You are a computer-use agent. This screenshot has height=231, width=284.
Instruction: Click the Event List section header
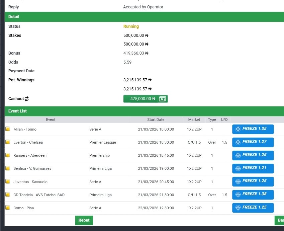(x=145, y=111)
